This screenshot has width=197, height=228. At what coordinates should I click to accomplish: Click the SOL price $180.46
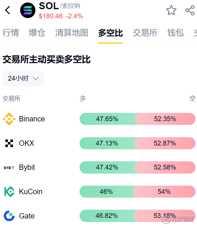point(51,16)
